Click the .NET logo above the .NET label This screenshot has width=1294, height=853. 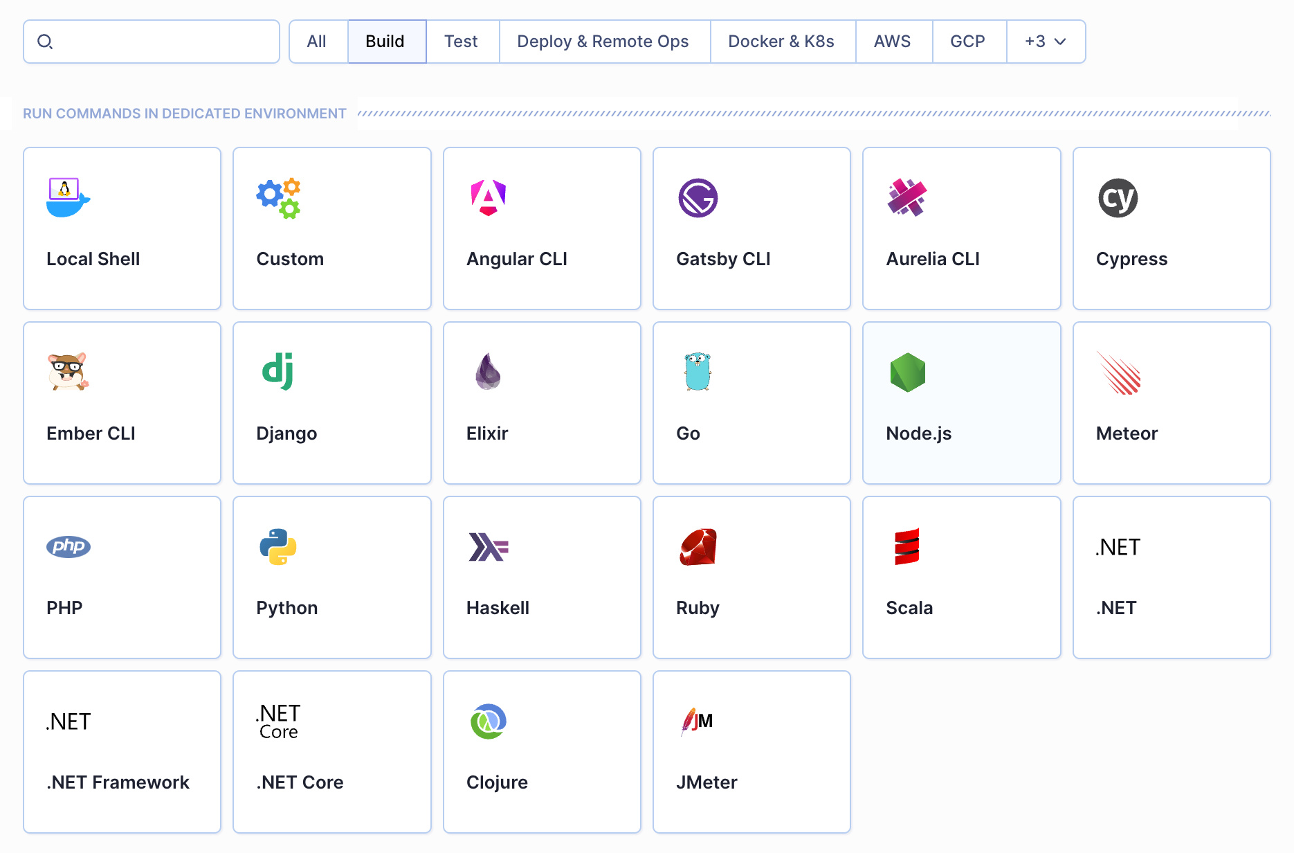click(1118, 547)
